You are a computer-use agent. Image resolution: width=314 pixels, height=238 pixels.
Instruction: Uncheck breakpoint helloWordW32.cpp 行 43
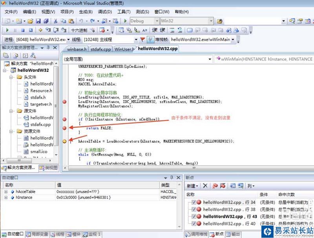[x=194, y=216]
